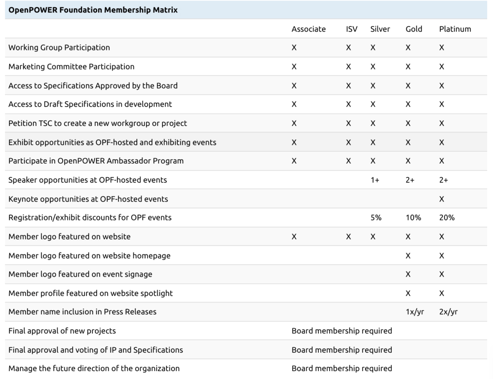Select the Associate column header
The height and width of the screenshot is (379, 493).
click(x=308, y=29)
